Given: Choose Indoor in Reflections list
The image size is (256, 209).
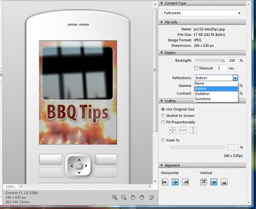Looking at the screenshot, I should point(216,89).
